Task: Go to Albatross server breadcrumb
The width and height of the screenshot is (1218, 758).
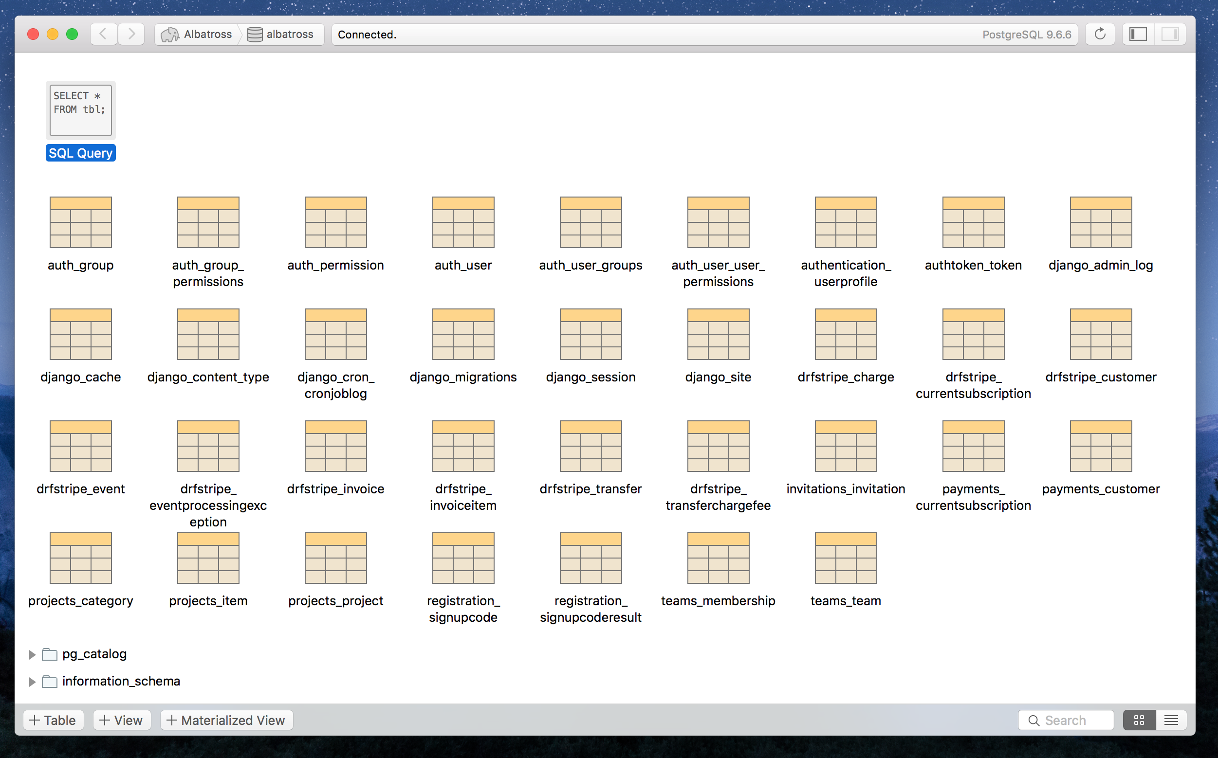Action: click(x=196, y=34)
